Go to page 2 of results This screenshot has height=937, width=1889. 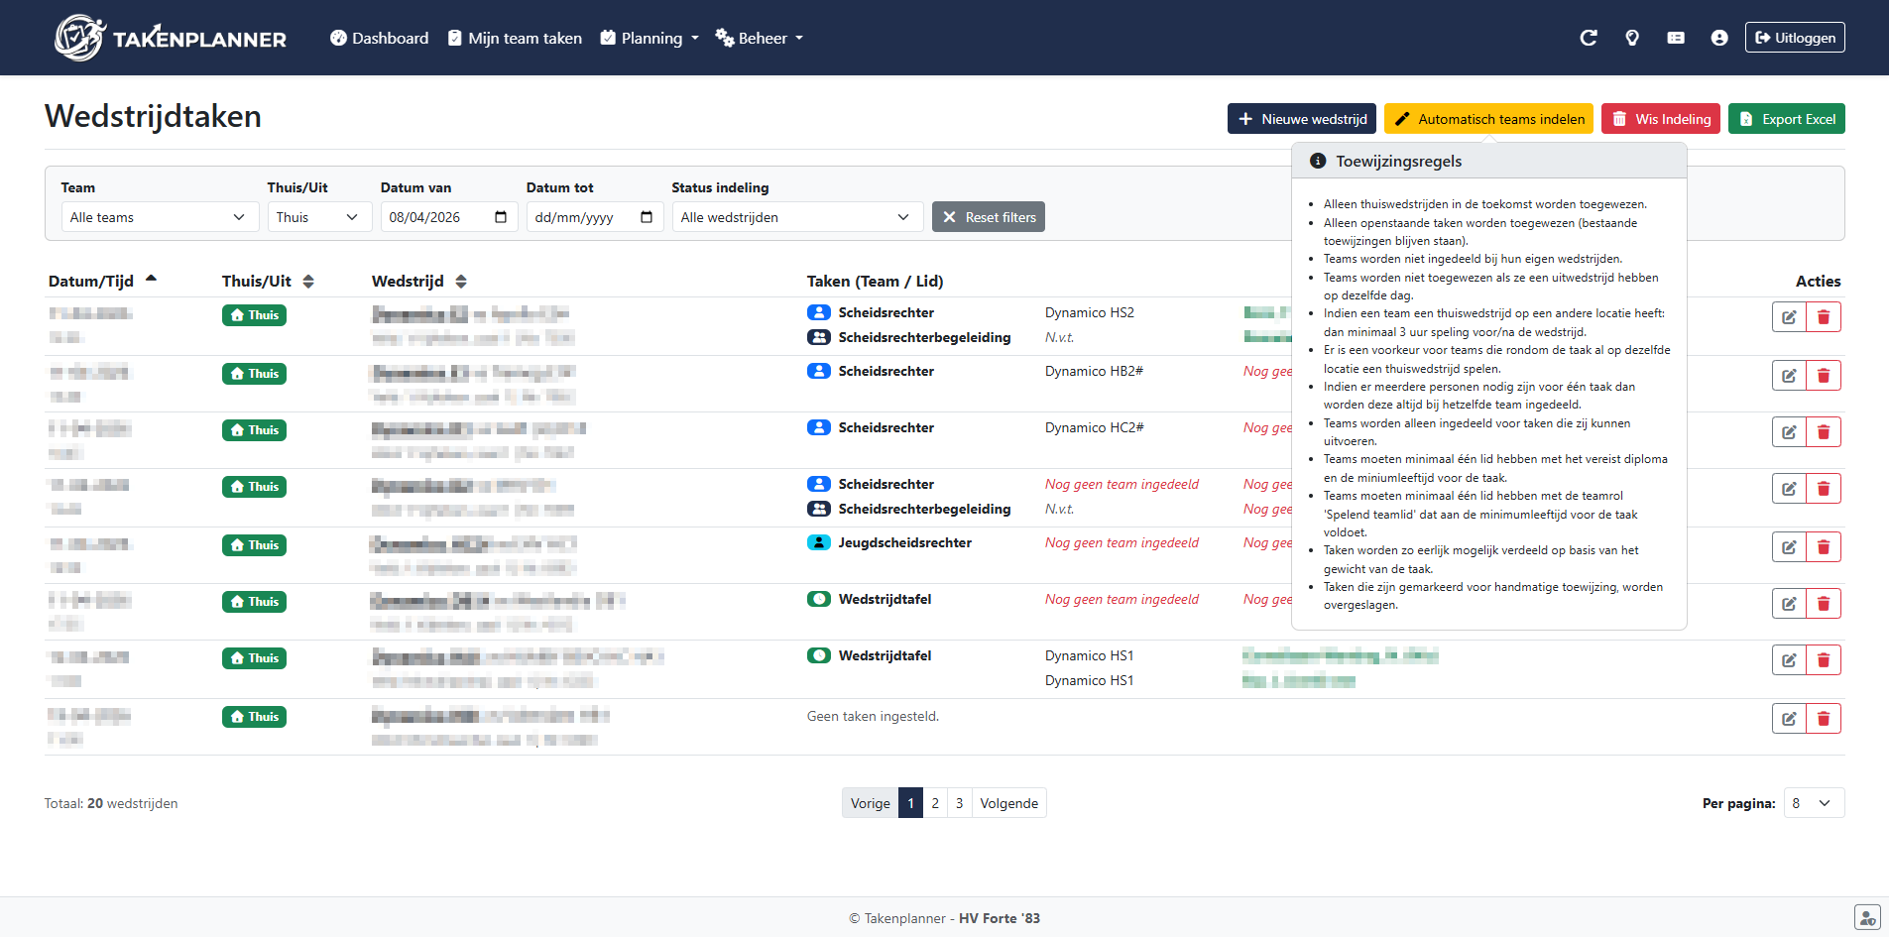935,803
